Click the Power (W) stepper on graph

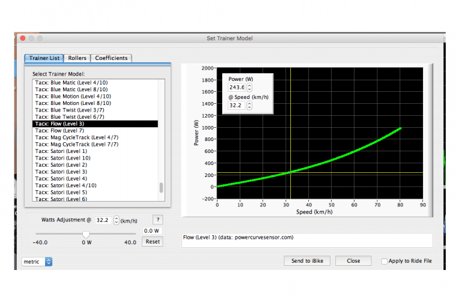tap(249, 87)
